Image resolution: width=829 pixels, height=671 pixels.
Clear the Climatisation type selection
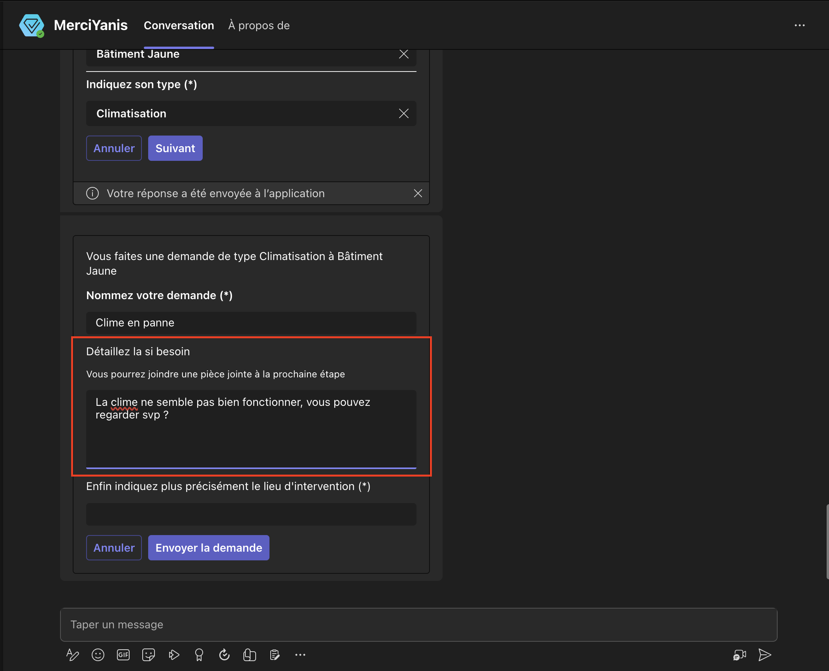pyautogui.click(x=403, y=113)
